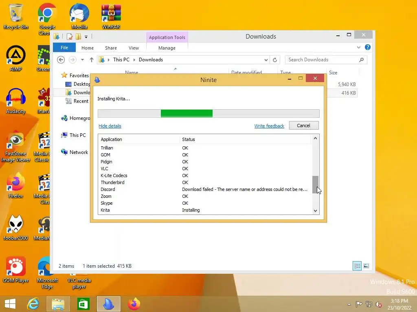Click Downloads in the address path
This screenshot has width=417, height=312.
(x=151, y=60)
